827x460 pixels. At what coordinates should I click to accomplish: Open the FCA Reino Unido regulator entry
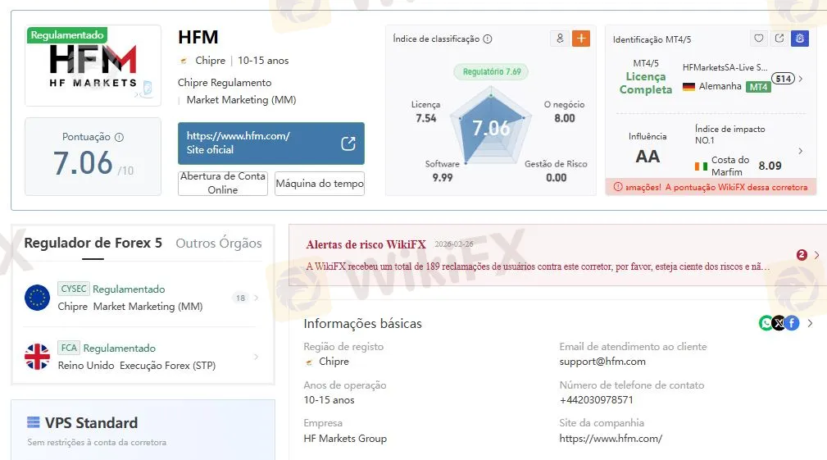click(256, 357)
